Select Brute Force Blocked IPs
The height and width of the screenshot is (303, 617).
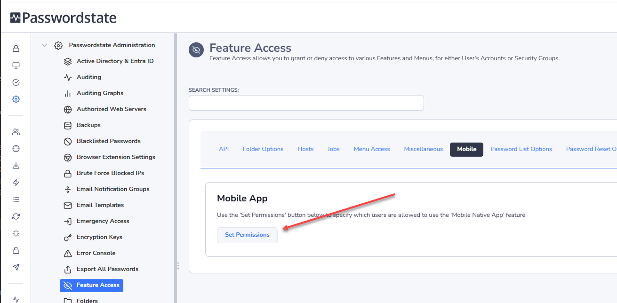click(x=111, y=173)
